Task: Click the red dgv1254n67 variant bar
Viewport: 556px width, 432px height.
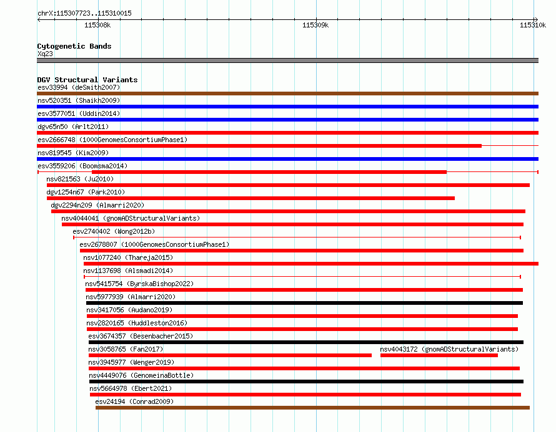Action: coord(251,198)
